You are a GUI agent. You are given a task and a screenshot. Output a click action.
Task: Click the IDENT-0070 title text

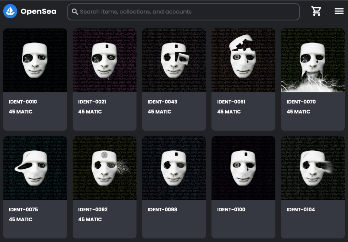coord(301,102)
